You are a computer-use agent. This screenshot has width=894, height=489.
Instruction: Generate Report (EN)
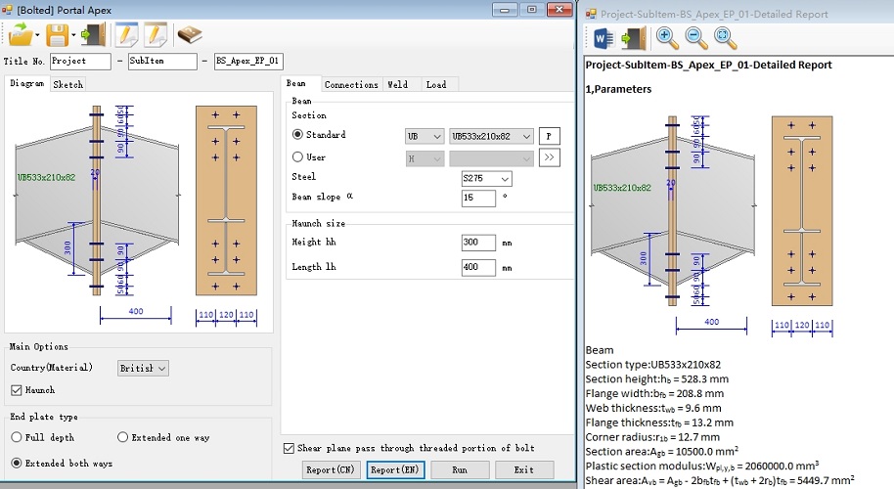394,469
